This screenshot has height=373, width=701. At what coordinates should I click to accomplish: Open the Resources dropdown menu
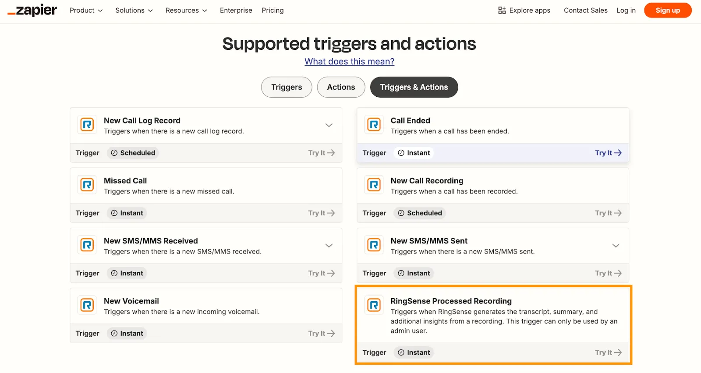tap(186, 11)
